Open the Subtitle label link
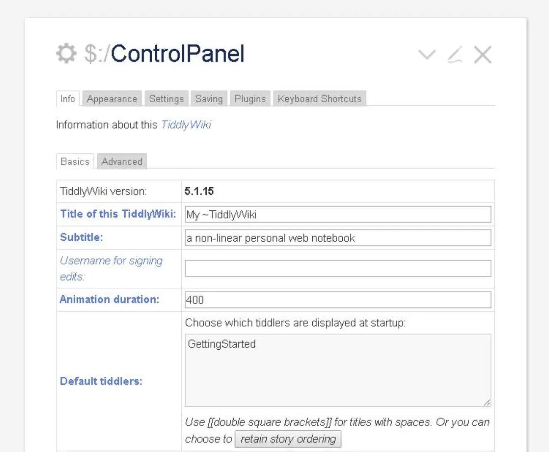The image size is (549, 452). coord(82,237)
